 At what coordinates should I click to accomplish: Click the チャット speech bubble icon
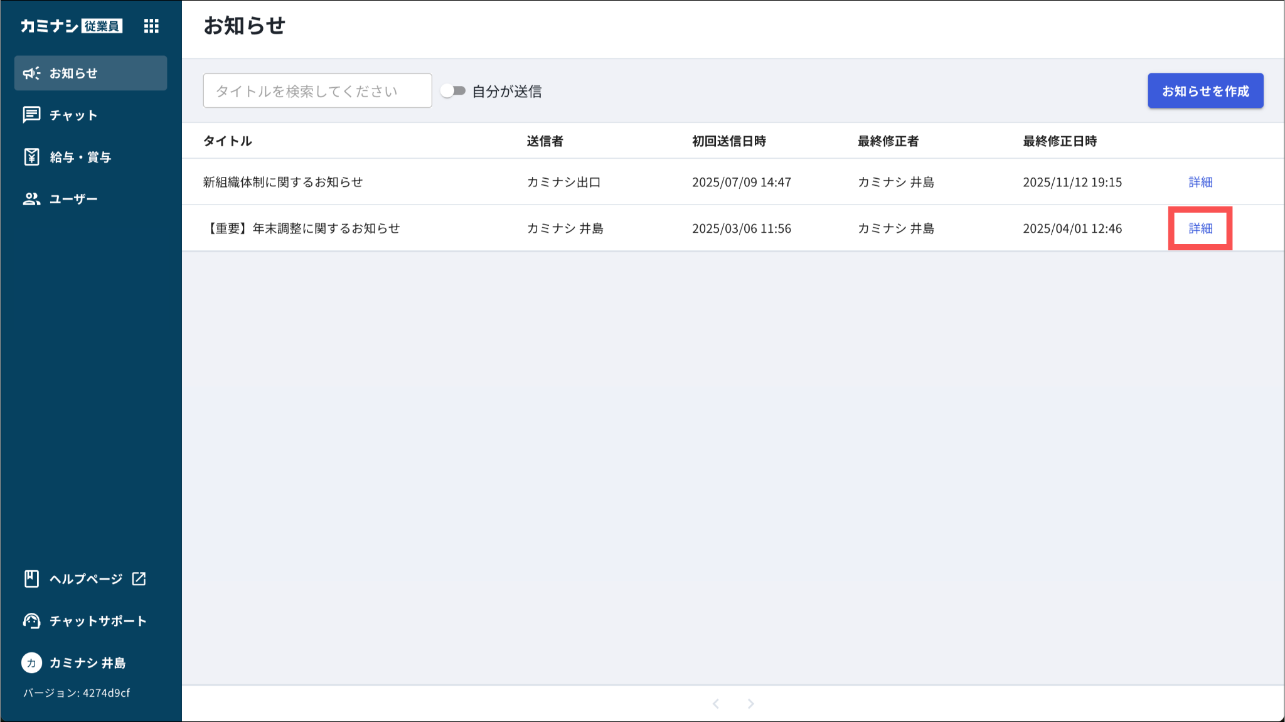[x=31, y=115]
